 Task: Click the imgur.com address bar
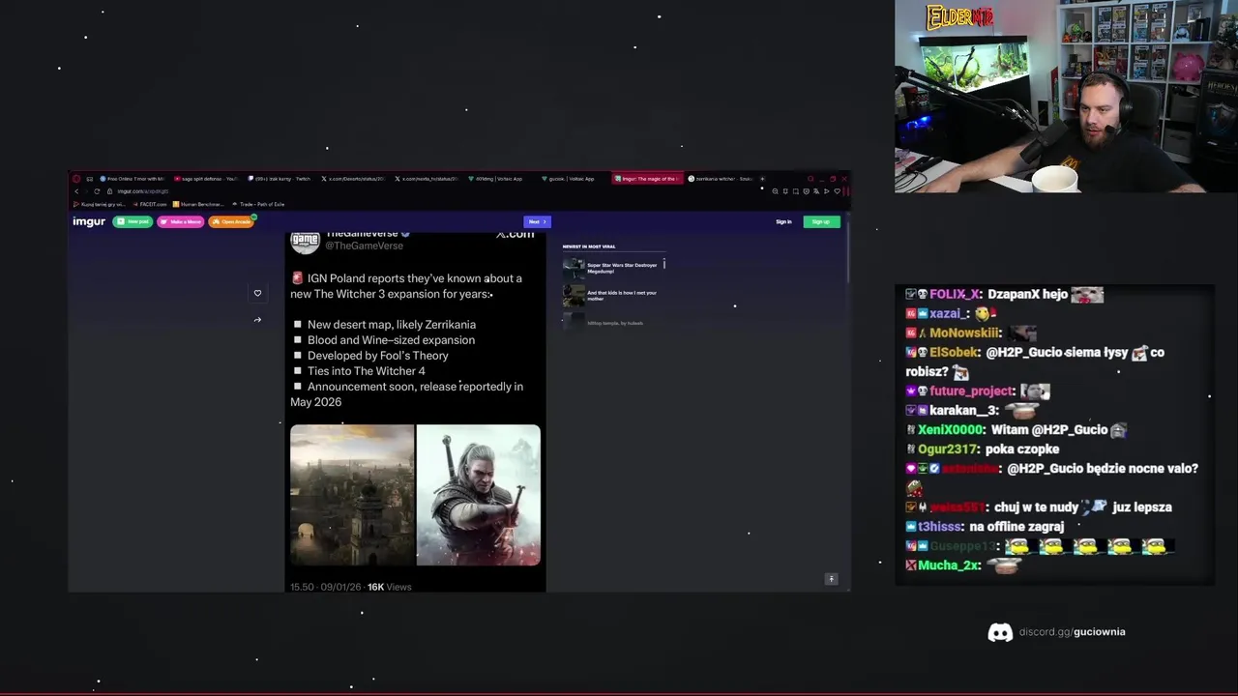pos(435,191)
